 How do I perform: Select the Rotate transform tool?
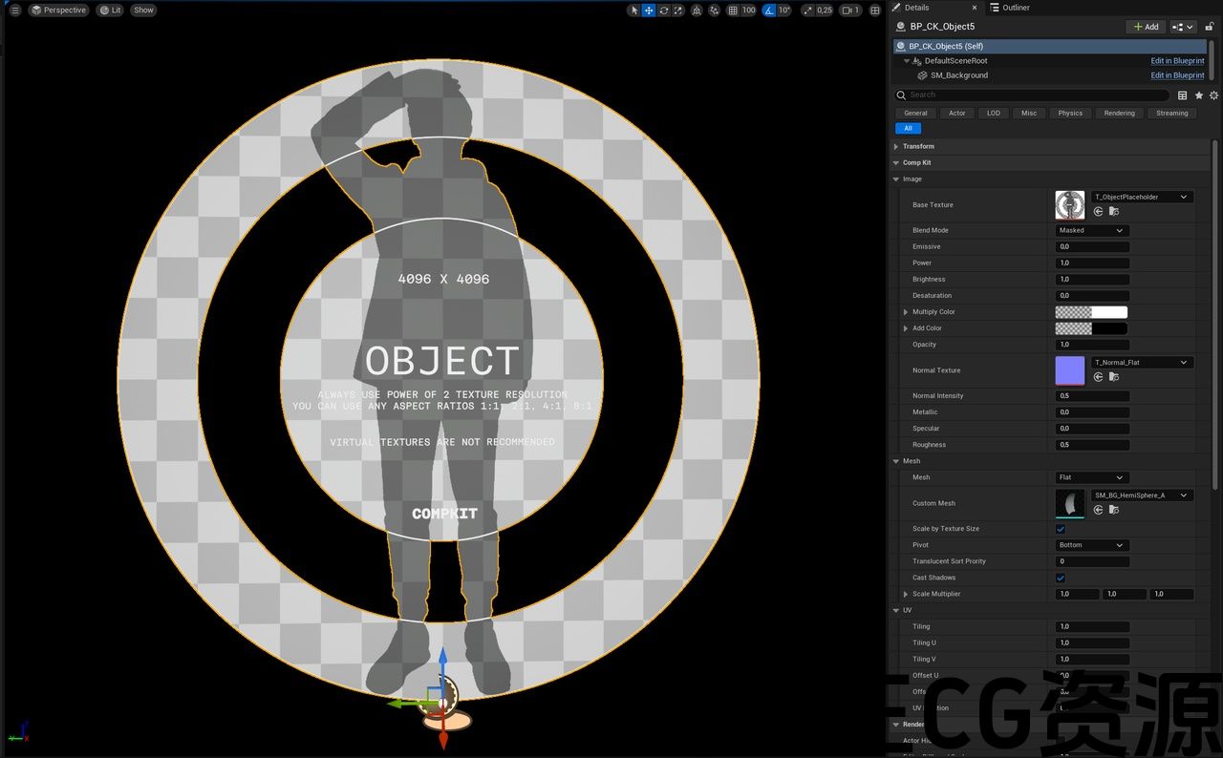point(663,11)
